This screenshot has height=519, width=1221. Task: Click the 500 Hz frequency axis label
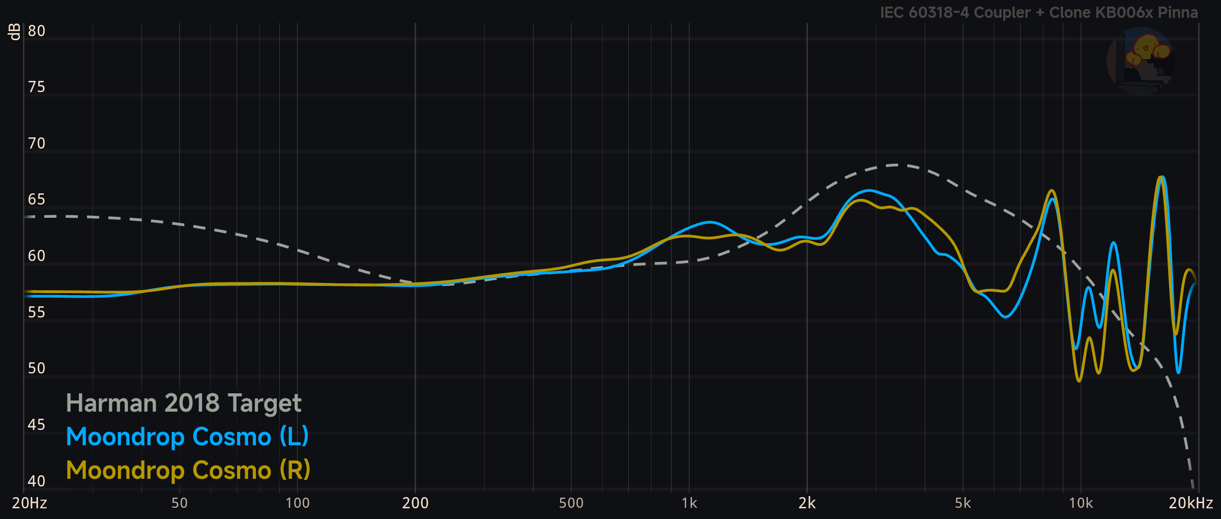coord(571,503)
